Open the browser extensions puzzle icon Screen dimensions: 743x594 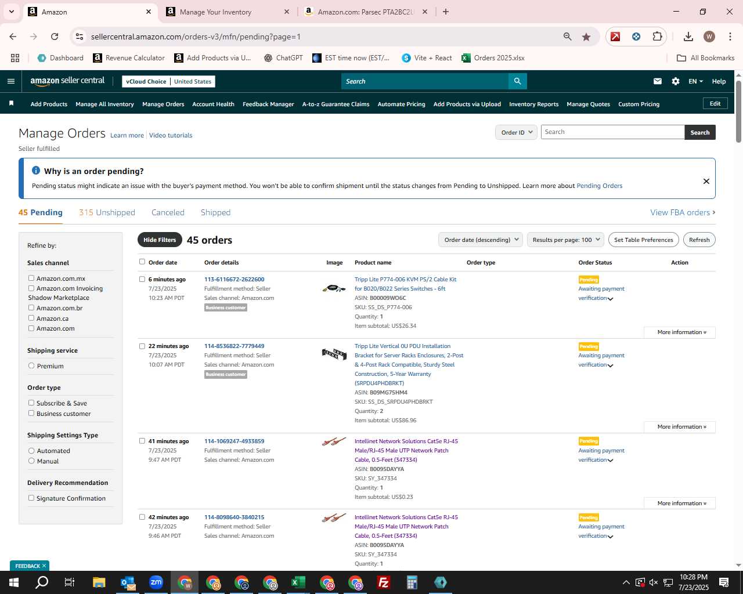coord(657,37)
